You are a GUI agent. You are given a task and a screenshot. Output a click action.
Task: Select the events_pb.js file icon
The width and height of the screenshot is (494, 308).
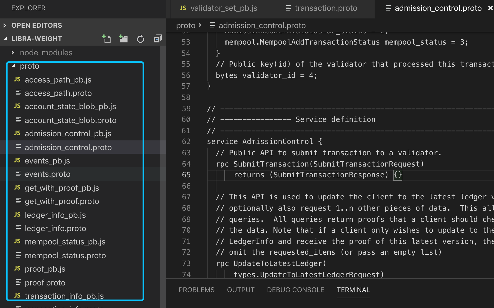(x=17, y=161)
